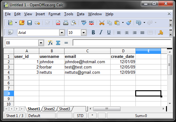Toggle Bold formatting
Screen dimensions: 176x122
[93, 32]
